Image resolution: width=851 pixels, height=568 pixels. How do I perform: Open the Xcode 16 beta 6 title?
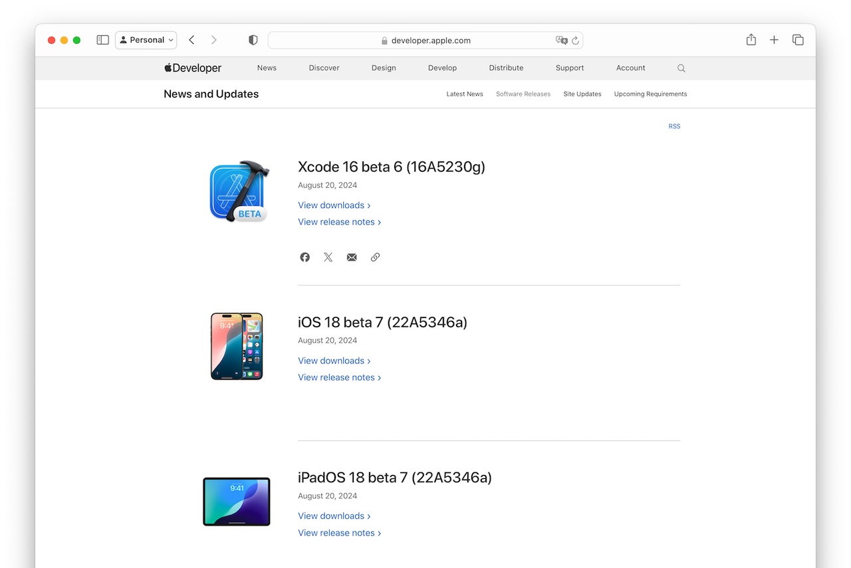click(392, 167)
